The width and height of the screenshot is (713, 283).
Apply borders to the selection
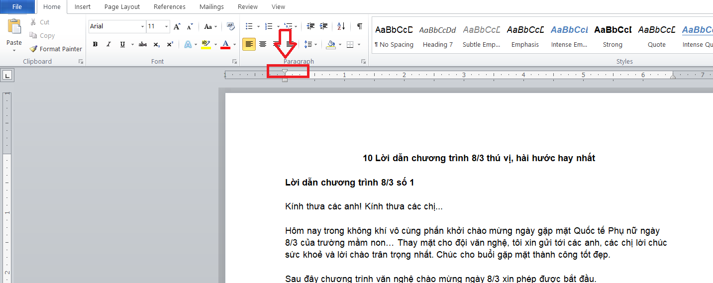[350, 44]
